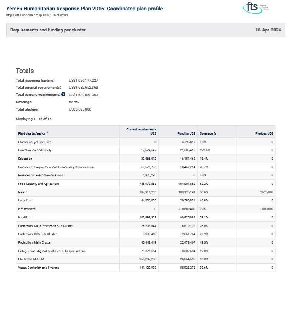
Task: Click the date 16-Apr-2024
Action: (x=268, y=30)
